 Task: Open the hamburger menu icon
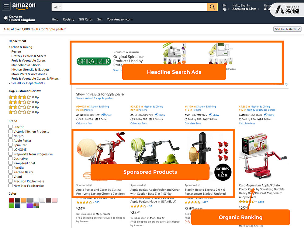tap(6, 6)
